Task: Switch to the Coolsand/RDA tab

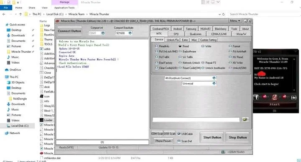Action: 161,29
